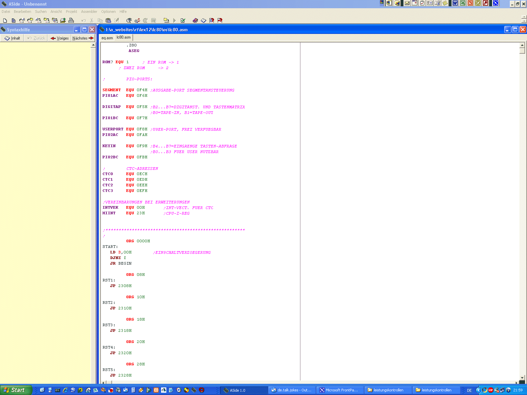
Task: Open Microsoft FrontPage taskbar button
Action: coord(340,390)
